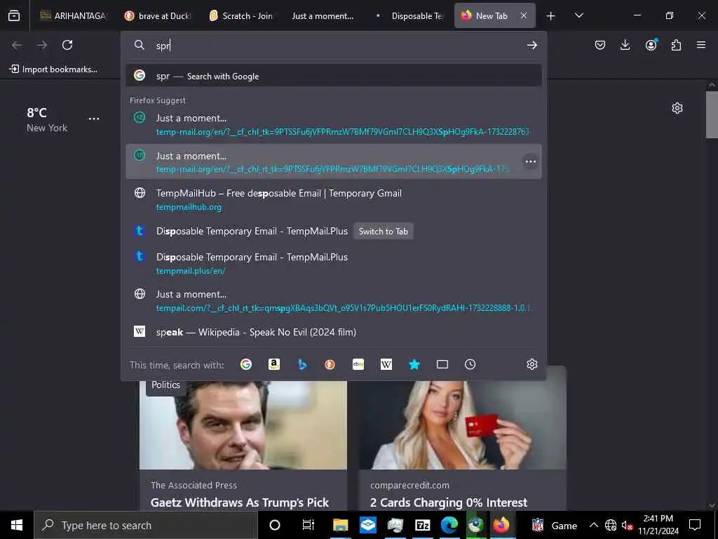Screen dimensions: 718x539
Task: Open 7-Zip from the taskbar
Action: 422,525
